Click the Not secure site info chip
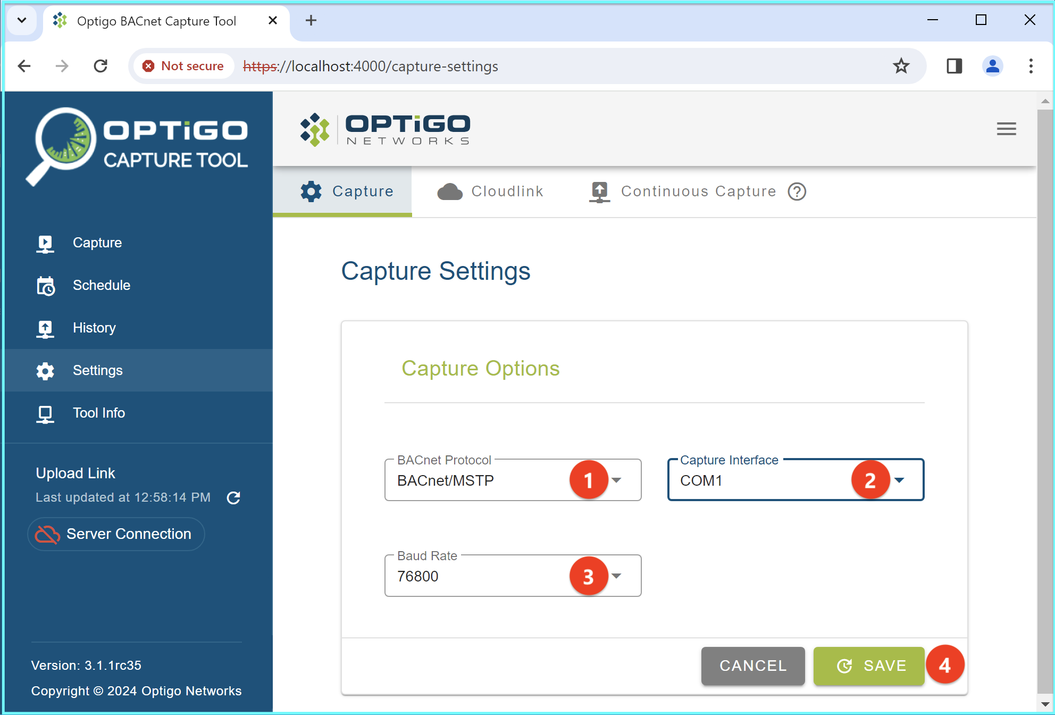 (x=184, y=66)
